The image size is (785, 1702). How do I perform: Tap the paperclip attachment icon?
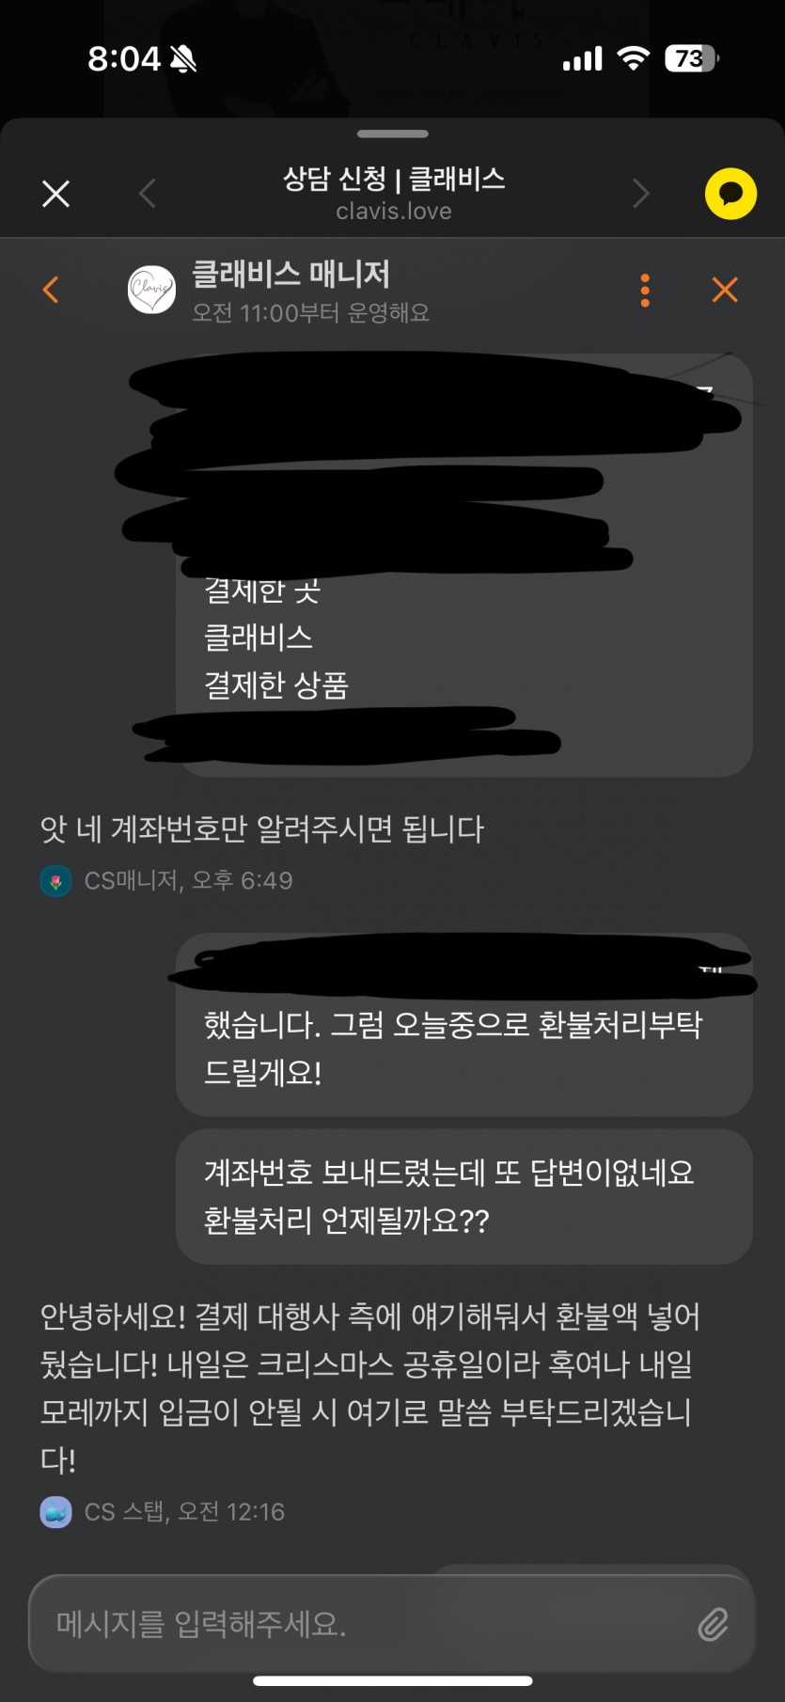(x=713, y=1624)
